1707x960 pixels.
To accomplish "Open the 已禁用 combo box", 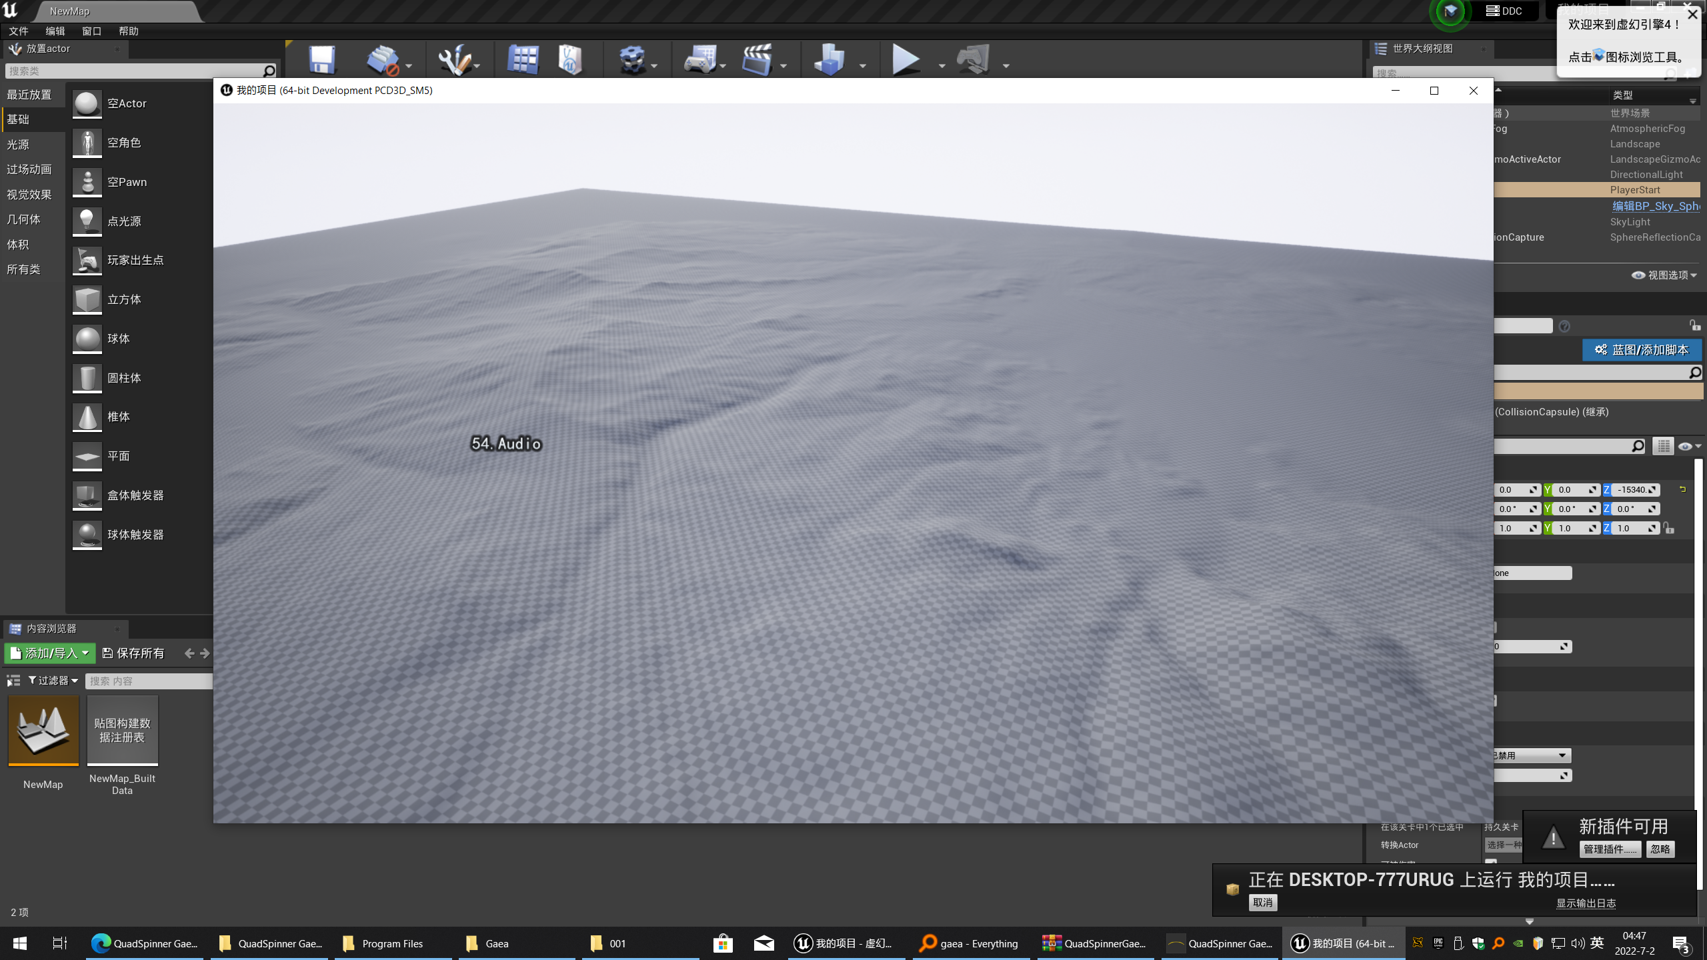I will (1531, 755).
